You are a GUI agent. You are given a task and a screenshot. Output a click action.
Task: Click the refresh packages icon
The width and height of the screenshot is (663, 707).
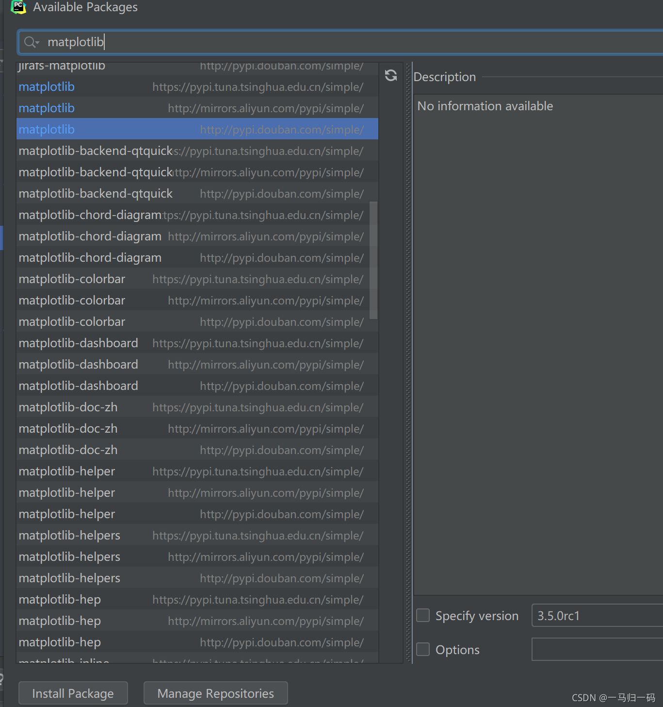391,75
